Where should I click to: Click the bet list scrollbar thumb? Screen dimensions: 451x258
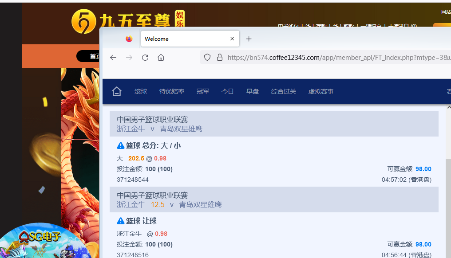click(x=448, y=208)
